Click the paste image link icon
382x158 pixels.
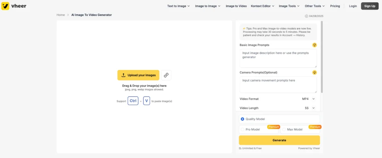[166, 75]
